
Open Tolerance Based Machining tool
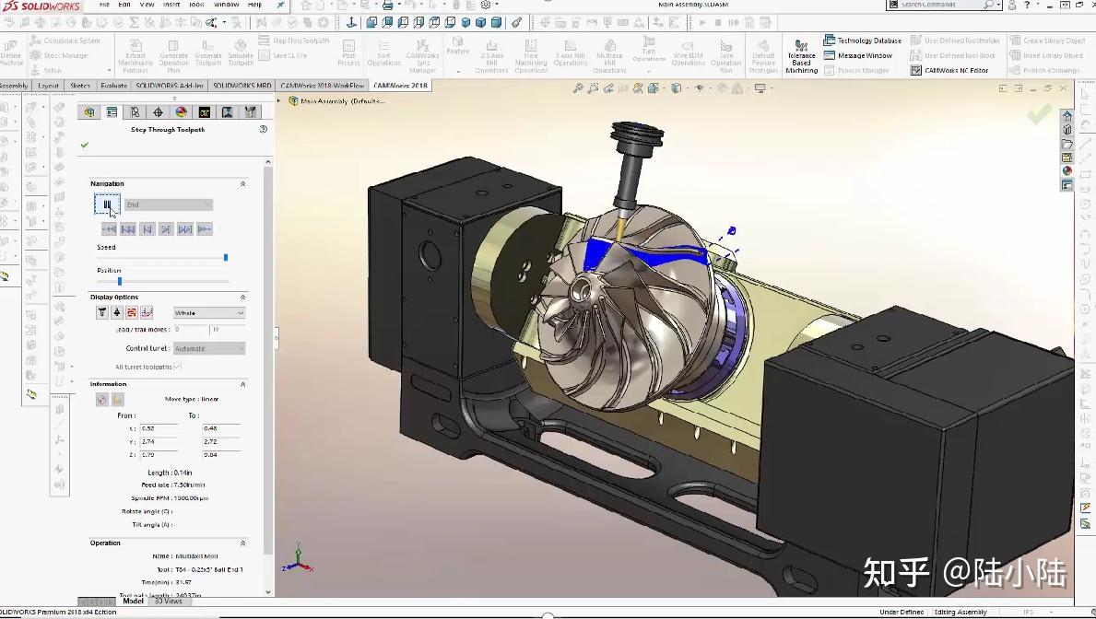(802, 56)
